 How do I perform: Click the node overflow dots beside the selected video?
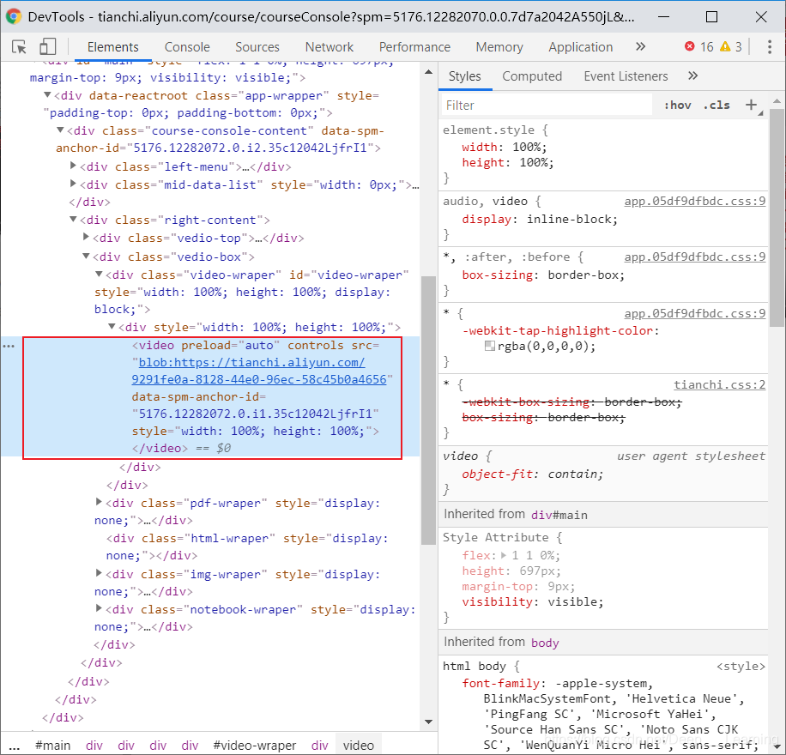pyautogui.click(x=9, y=345)
